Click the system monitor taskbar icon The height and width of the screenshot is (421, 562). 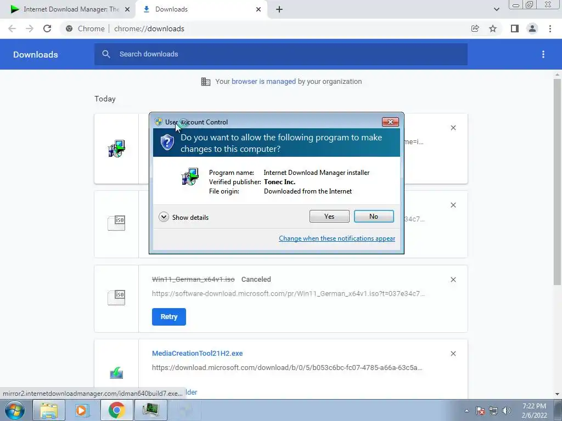[x=150, y=410]
